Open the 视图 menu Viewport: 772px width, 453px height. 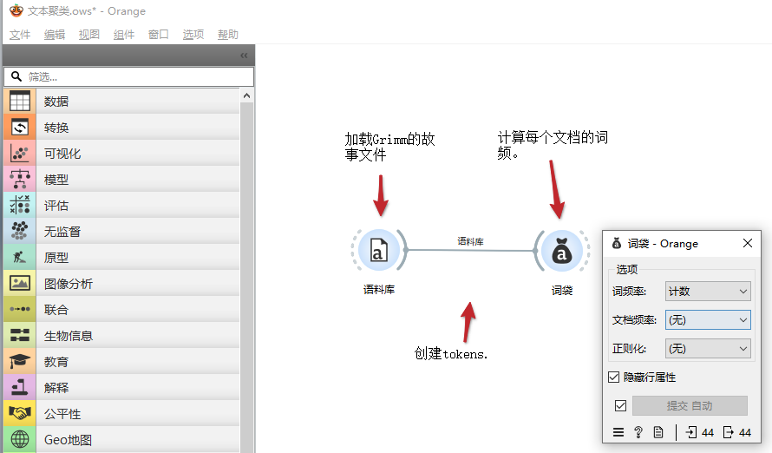click(x=89, y=35)
